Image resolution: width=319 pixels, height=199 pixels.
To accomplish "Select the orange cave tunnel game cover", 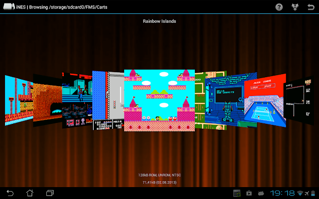I will click(48, 100).
